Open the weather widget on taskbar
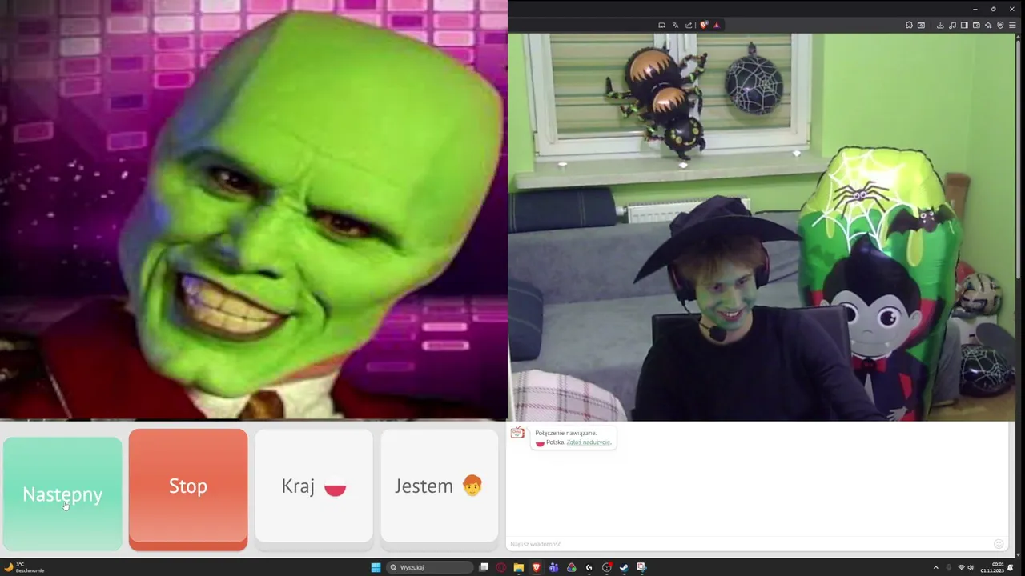Image resolution: width=1025 pixels, height=576 pixels. (24, 567)
